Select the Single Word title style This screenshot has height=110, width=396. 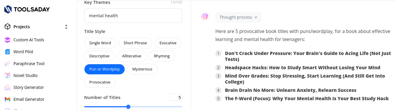click(100, 43)
